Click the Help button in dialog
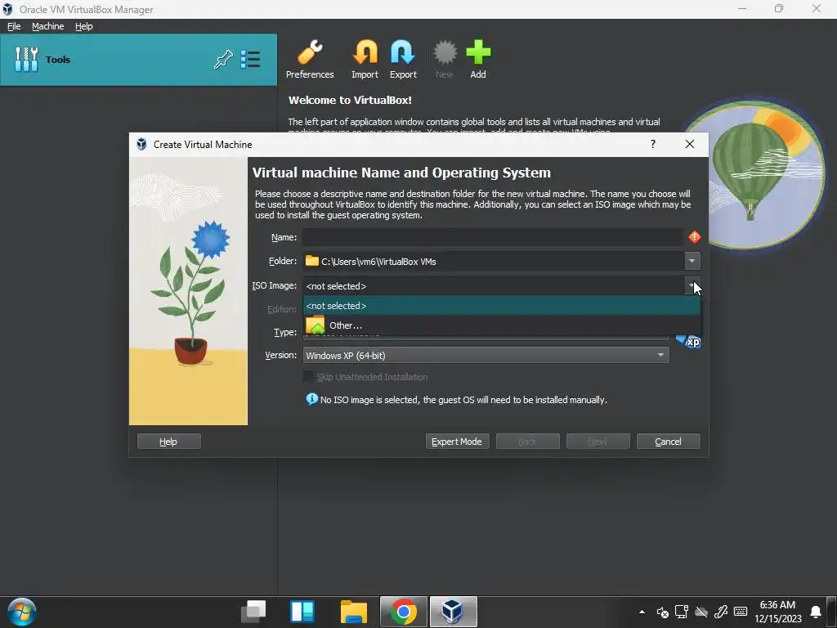The width and height of the screenshot is (837, 628). [x=168, y=441]
